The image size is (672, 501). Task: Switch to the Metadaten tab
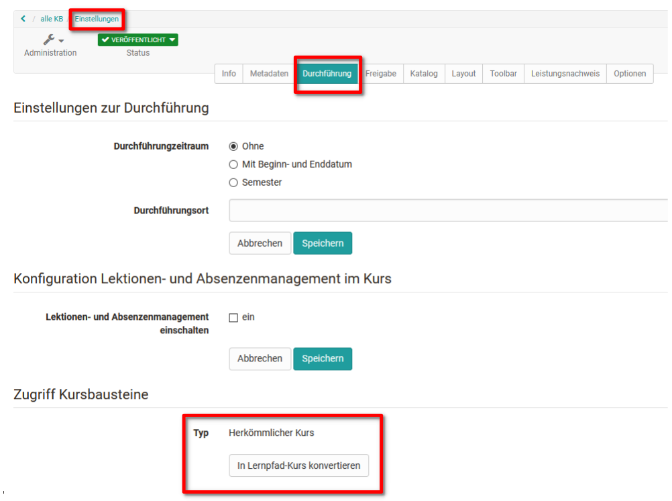(268, 74)
